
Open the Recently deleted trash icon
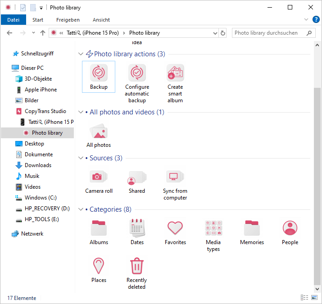(x=137, y=266)
